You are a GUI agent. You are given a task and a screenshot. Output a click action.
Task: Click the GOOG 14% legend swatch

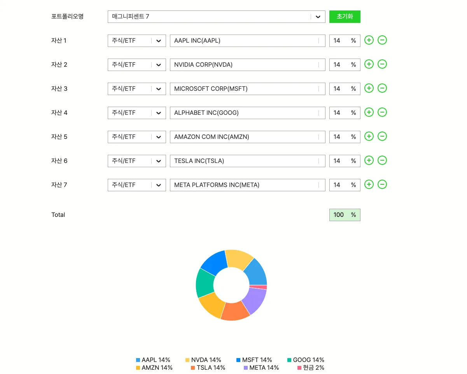click(x=289, y=360)
